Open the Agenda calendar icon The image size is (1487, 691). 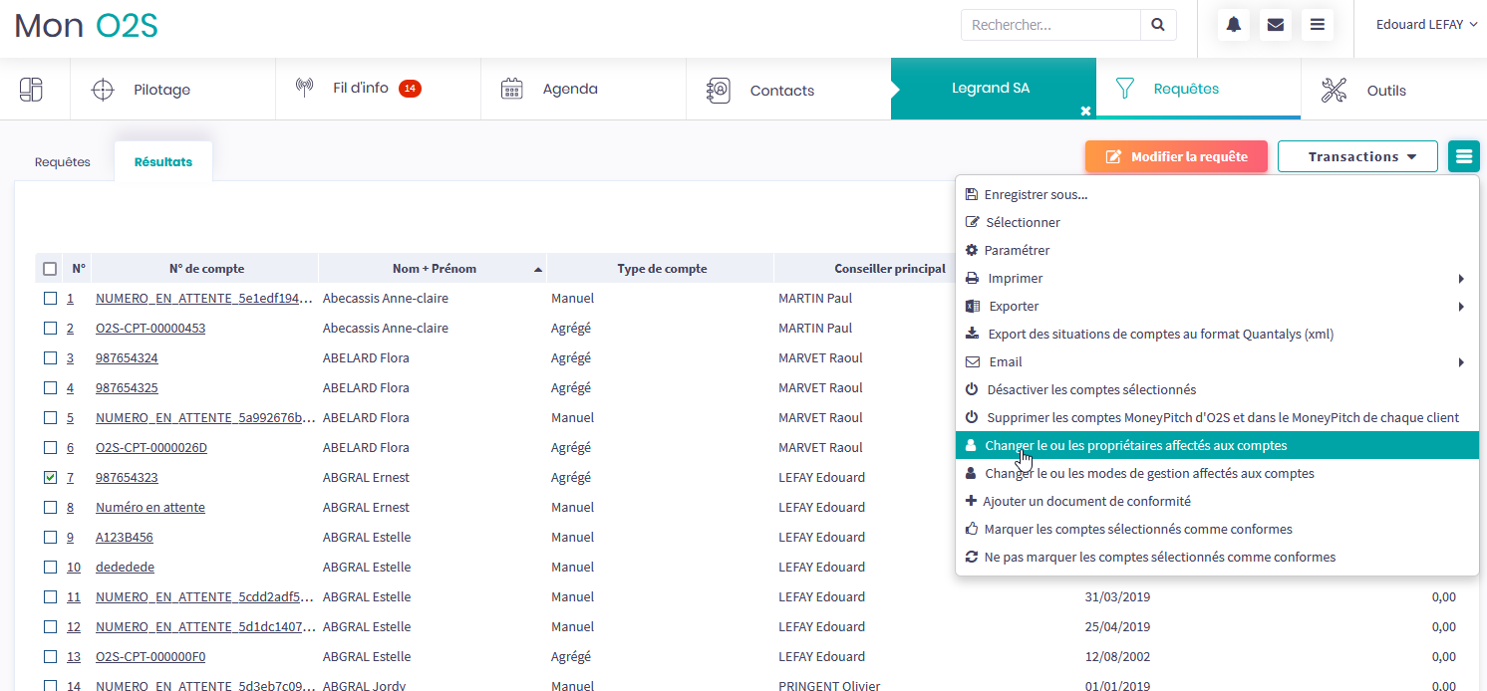pyautogui.click(x=512, y=90)
